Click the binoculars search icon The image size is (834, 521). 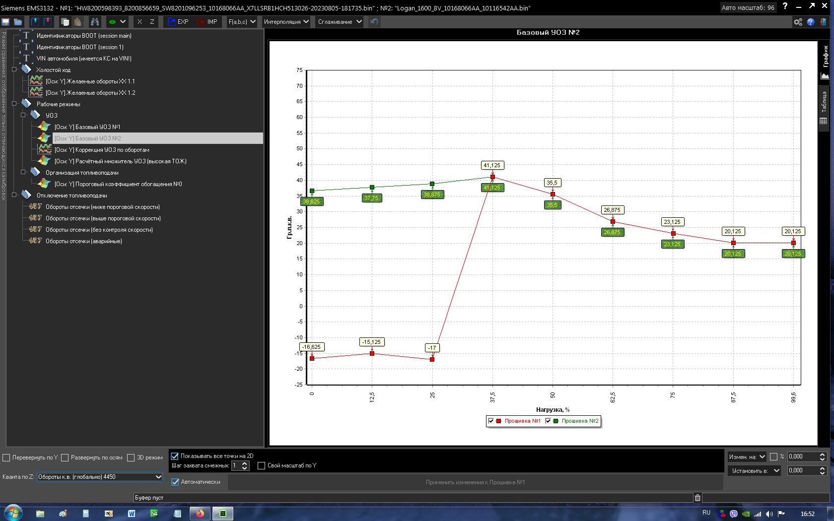coord(94,22)
